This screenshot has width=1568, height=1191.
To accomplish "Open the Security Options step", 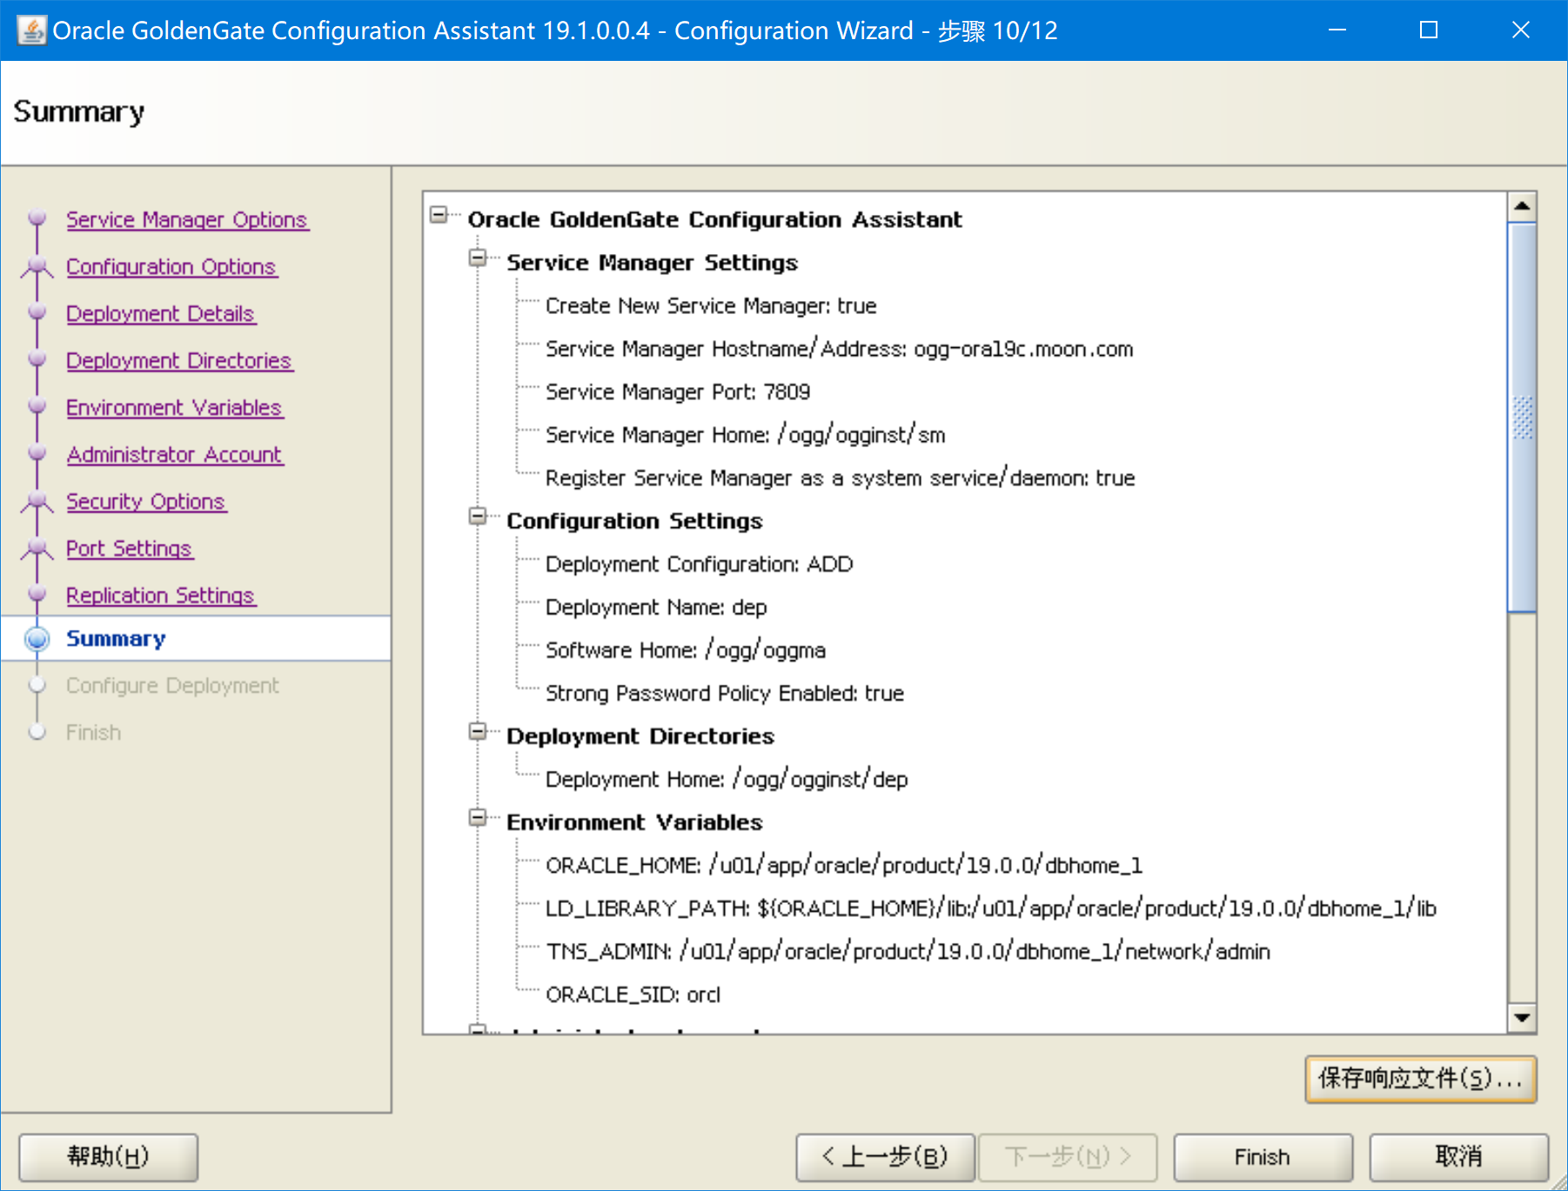I will click(x=146, y=501).
